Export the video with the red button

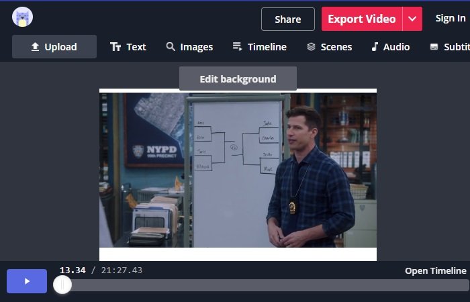point(361,19)
